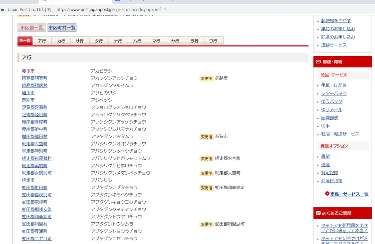Open the 国際郵便 link
Viewport: 375px width, 244px height.
pyautogui.click(x=330, y=118)
